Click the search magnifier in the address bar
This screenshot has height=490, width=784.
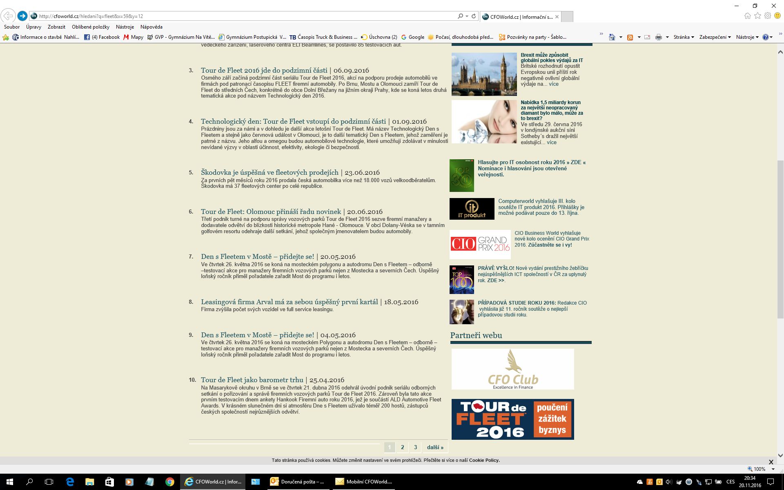(x=460, y=16)
